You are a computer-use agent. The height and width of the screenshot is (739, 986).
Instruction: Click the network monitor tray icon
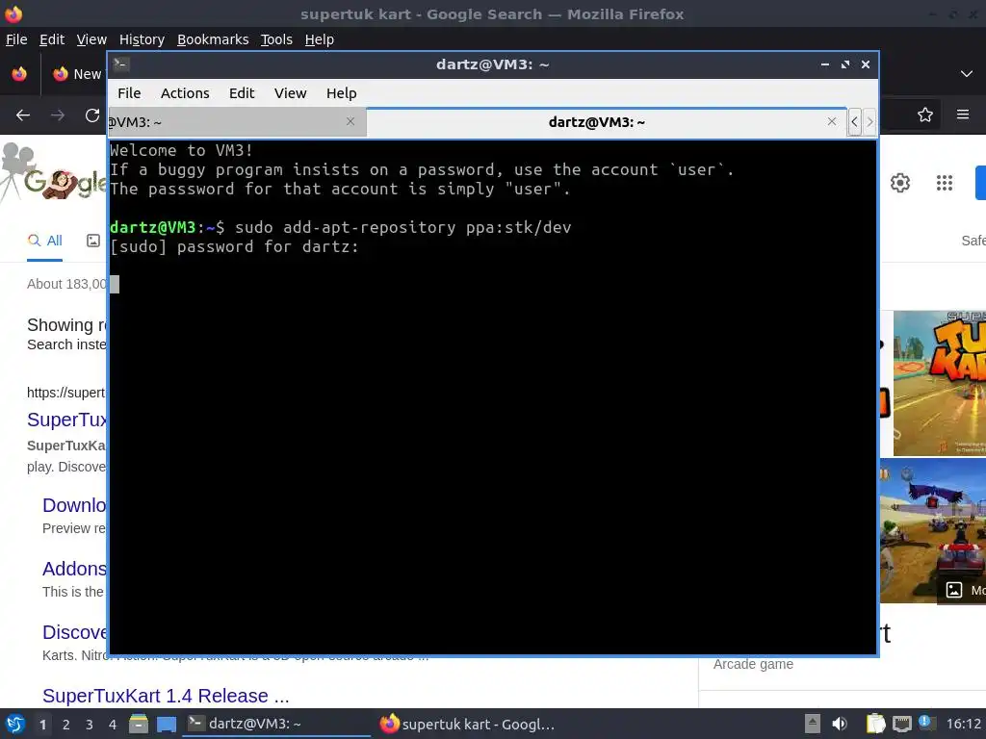tap(901, 724)
